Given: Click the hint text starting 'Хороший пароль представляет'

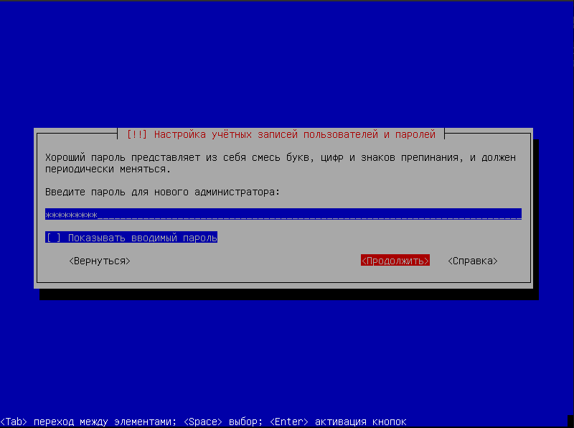Looking at the screenshot, I should [x=281, y=163].
